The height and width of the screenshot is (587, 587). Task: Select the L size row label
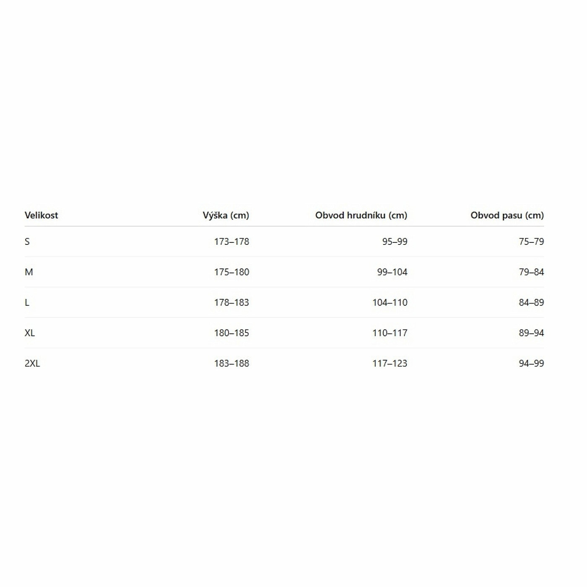(27, 302)
